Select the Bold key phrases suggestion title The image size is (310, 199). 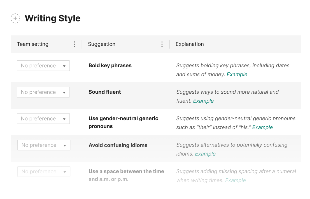tap(110, 65)
